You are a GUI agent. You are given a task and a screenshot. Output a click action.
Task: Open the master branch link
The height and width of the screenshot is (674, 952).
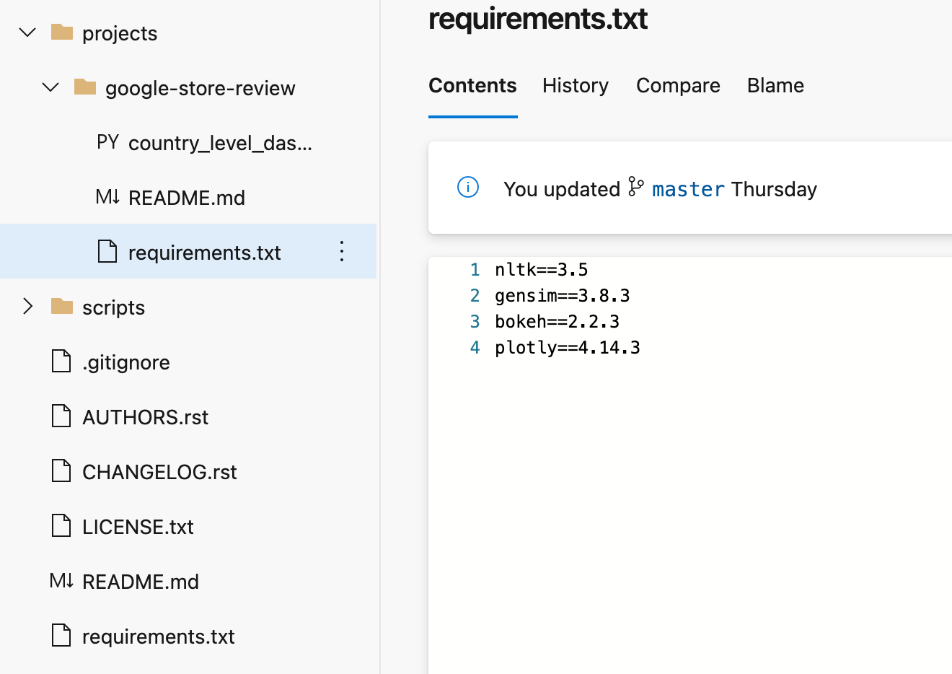click(688, 189)
